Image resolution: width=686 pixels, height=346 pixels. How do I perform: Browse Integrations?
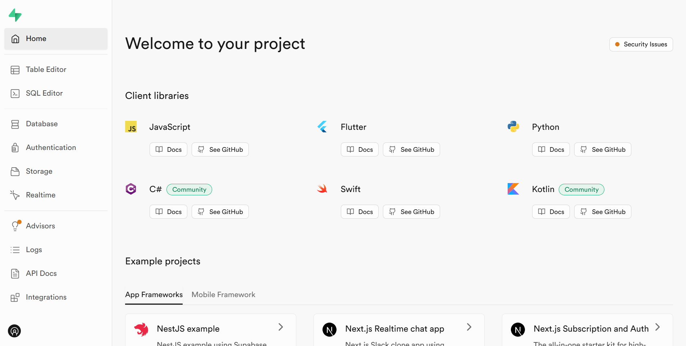46,297
